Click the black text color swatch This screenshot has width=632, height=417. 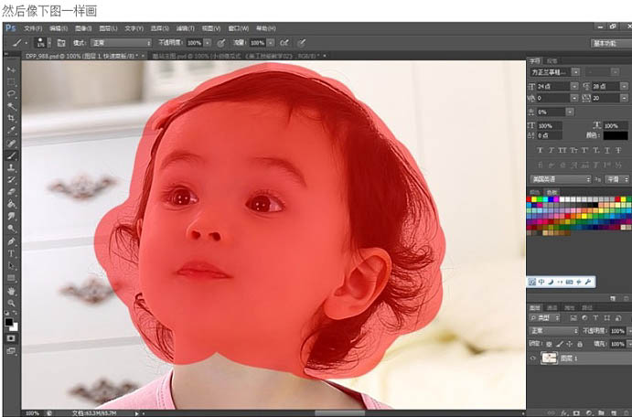click(615, 135)
